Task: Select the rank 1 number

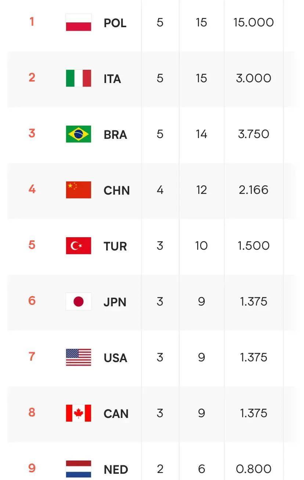Action: [x=32, y=22]
